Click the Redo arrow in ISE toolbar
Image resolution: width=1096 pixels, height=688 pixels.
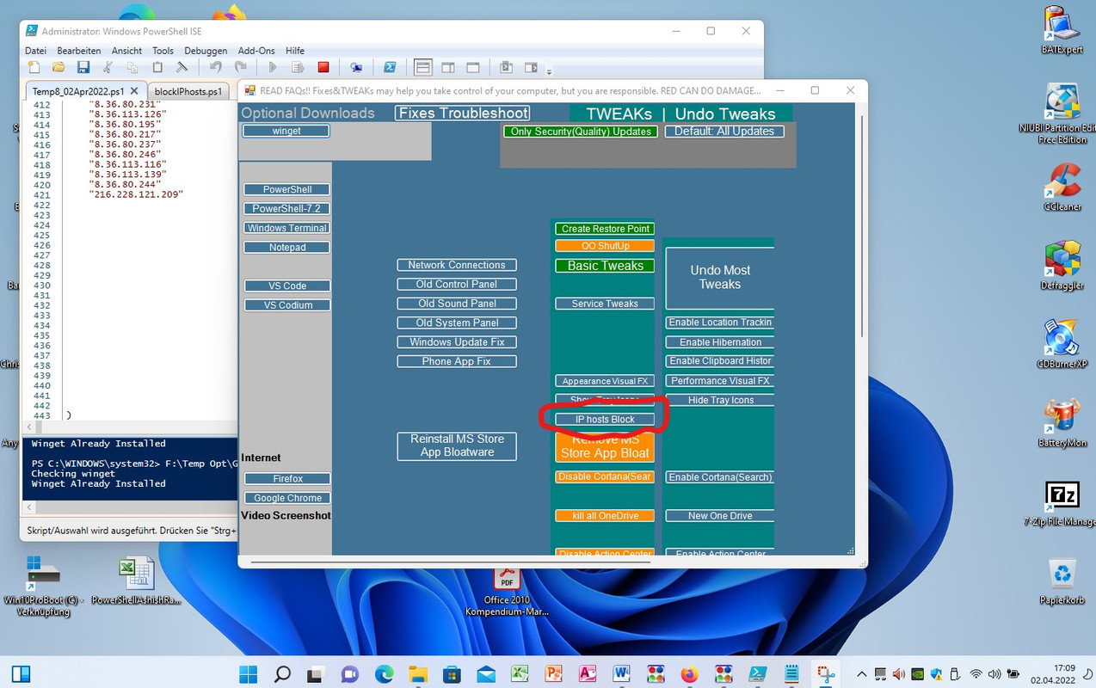[x=241, y=67]
